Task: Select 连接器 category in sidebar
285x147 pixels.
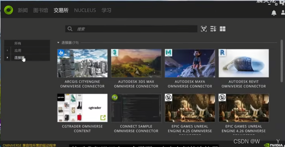Action: [27, 57]
